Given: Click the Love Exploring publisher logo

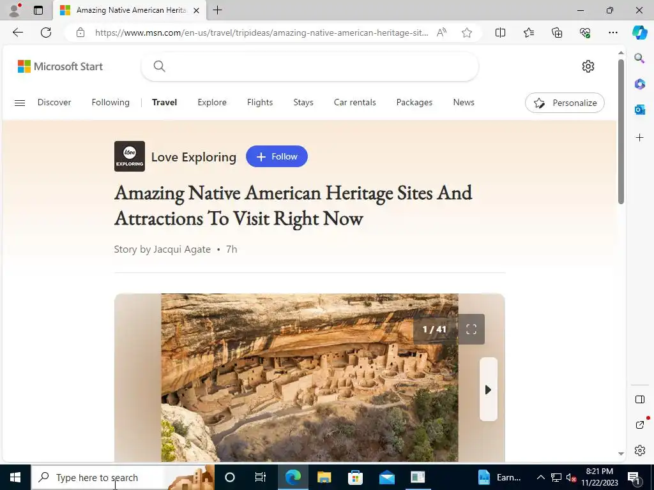Looking at the screenshot, I should [x=130, y=156].
